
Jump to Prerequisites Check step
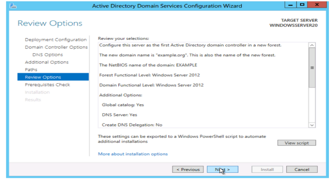[x=47, y=85]
